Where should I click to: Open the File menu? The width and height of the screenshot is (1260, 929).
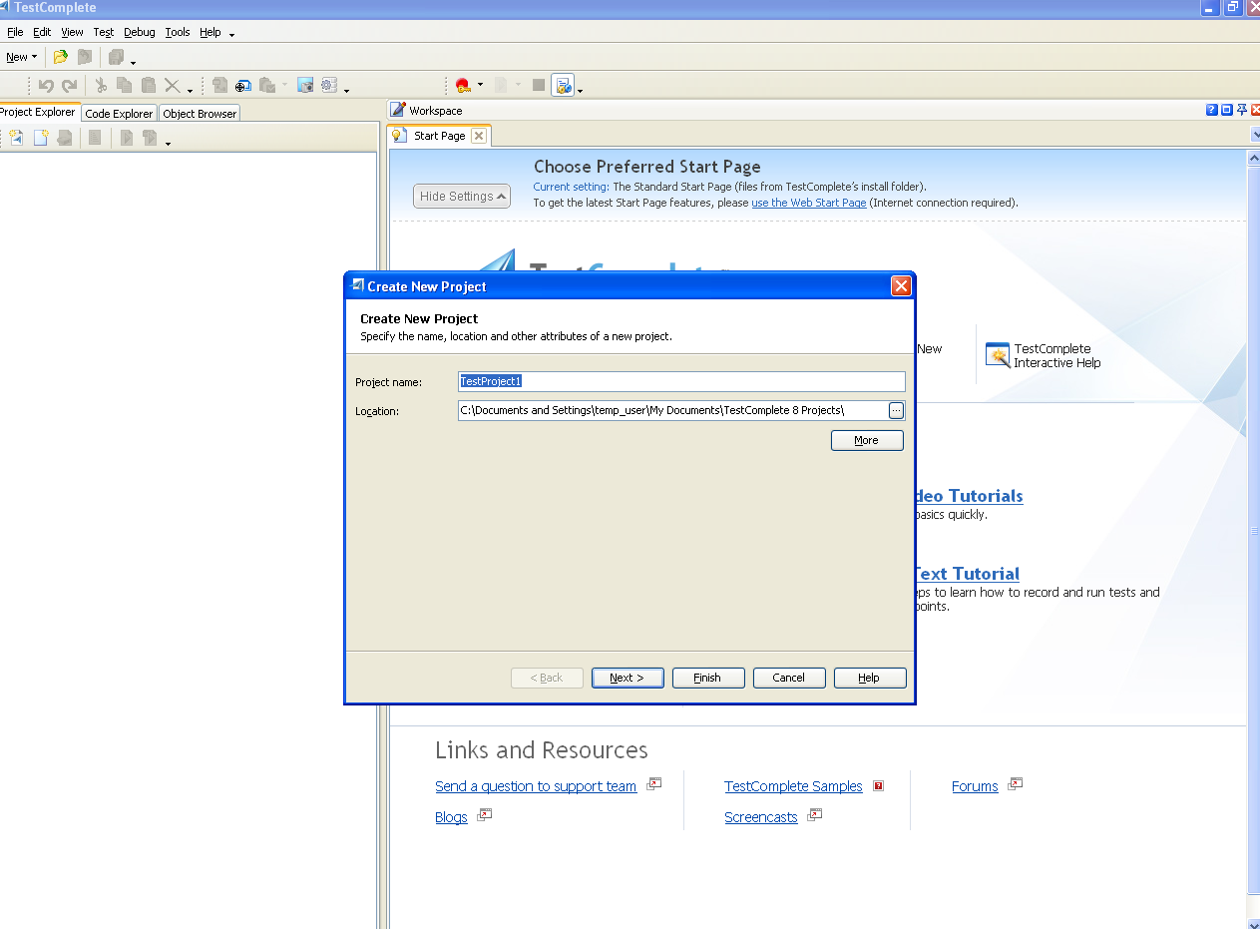pos(15,32)
